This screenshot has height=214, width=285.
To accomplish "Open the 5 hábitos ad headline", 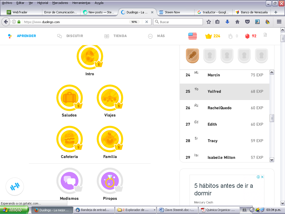I will point(223,189).
